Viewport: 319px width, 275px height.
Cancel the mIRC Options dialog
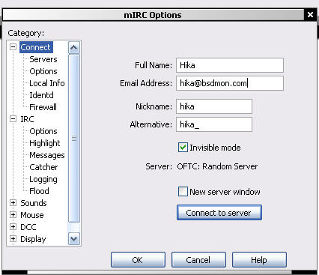[198, 260]
